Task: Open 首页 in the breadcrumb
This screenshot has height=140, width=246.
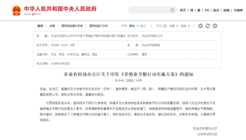Action: point(40,26)
